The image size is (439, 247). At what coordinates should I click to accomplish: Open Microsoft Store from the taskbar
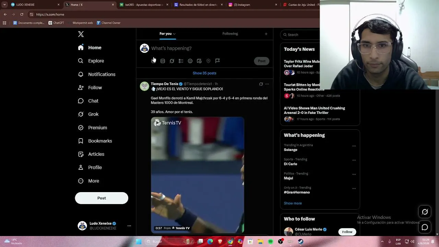251,242
